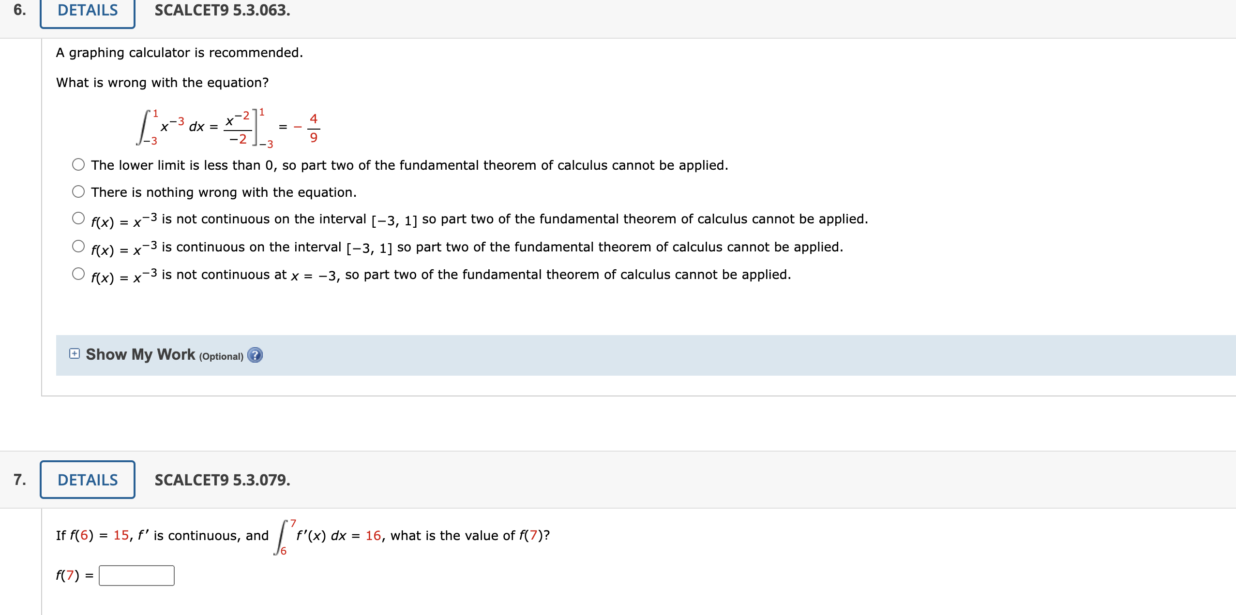Open DETAILS for question 7
This screenshot has width=1236, height=615.
pyautogui.click(x=87, y=480)
